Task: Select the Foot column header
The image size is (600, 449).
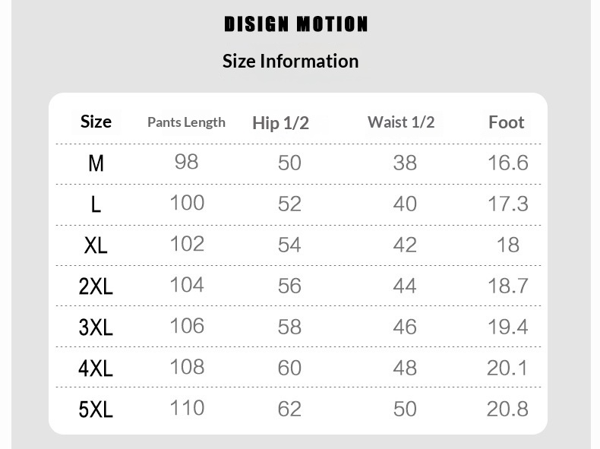Action: (x=506, y=122)
